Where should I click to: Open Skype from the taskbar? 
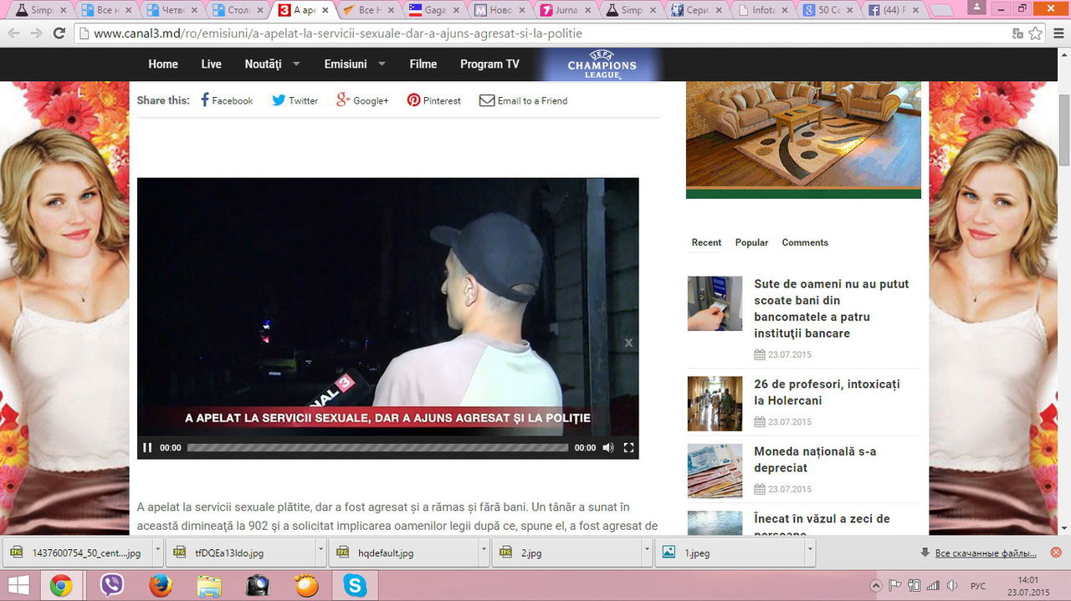tap(355, 585)
